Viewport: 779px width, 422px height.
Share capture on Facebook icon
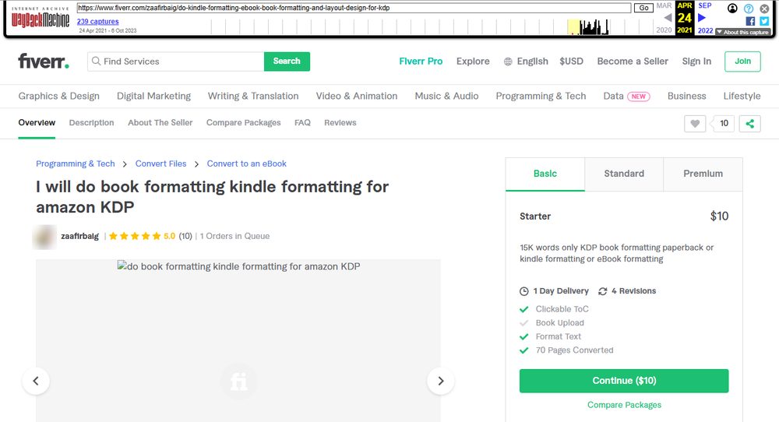(x=750, y=21)
